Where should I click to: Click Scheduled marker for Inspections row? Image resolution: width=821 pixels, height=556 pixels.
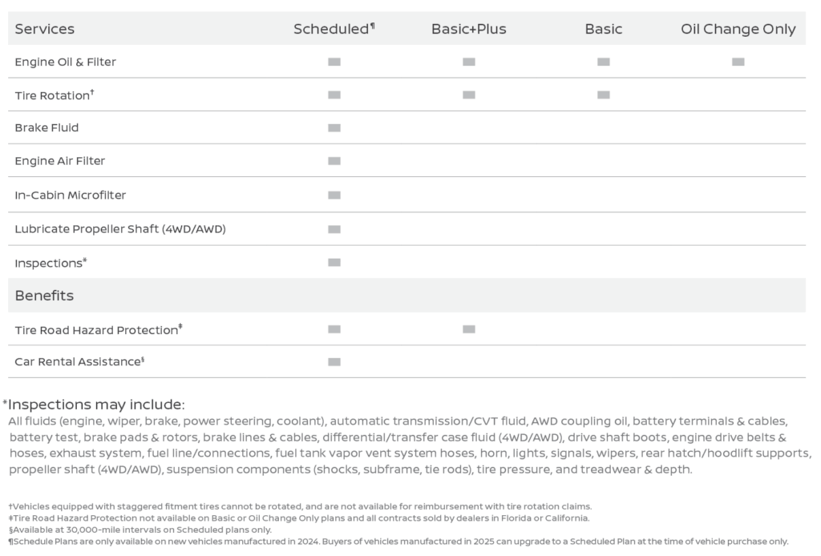[x=334, y=262]
